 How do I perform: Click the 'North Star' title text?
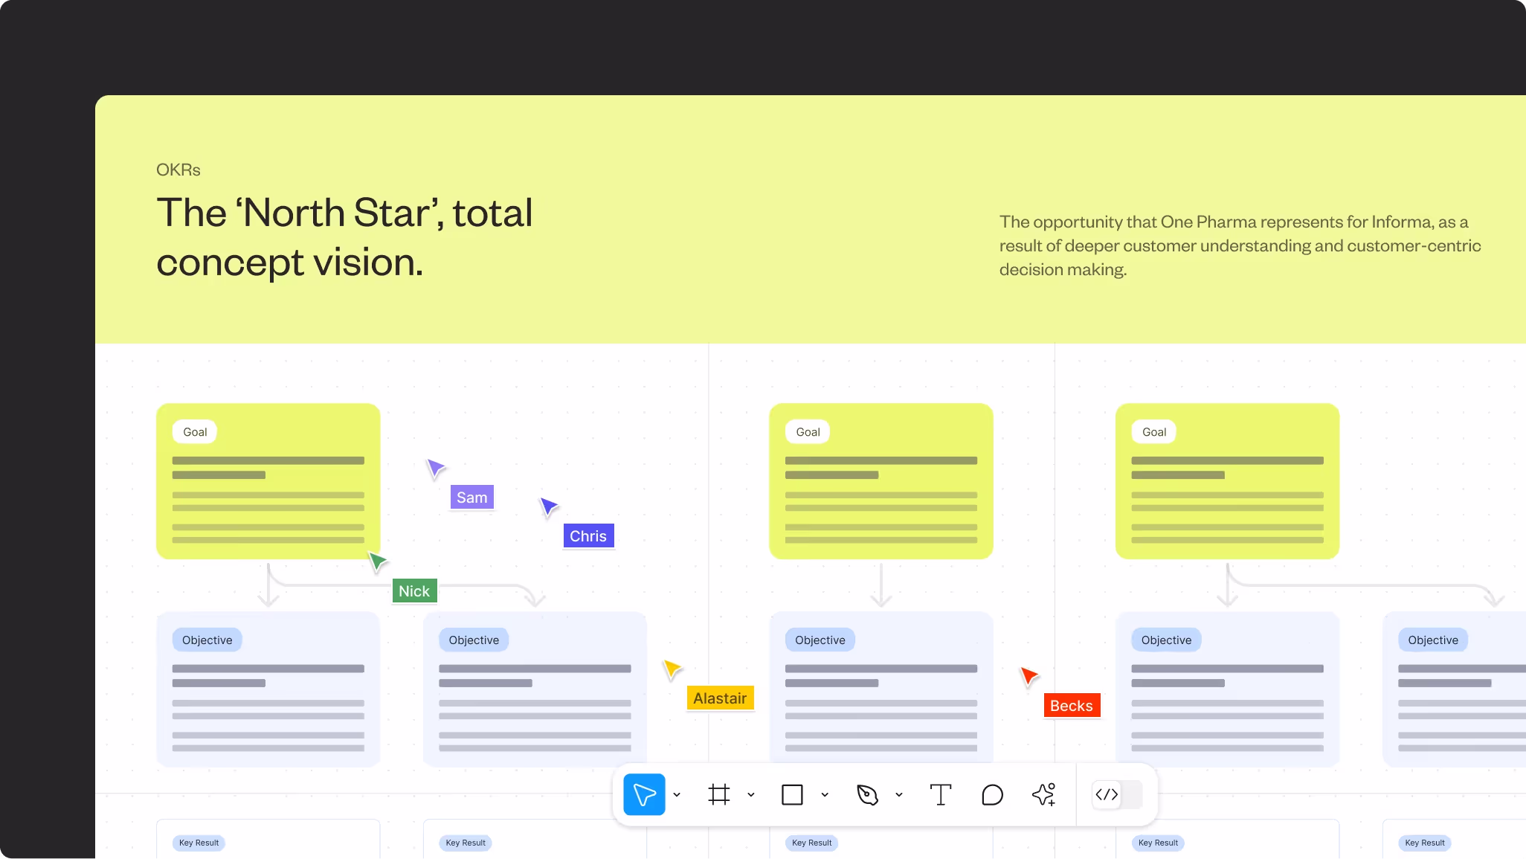click(x=344, y=237)
